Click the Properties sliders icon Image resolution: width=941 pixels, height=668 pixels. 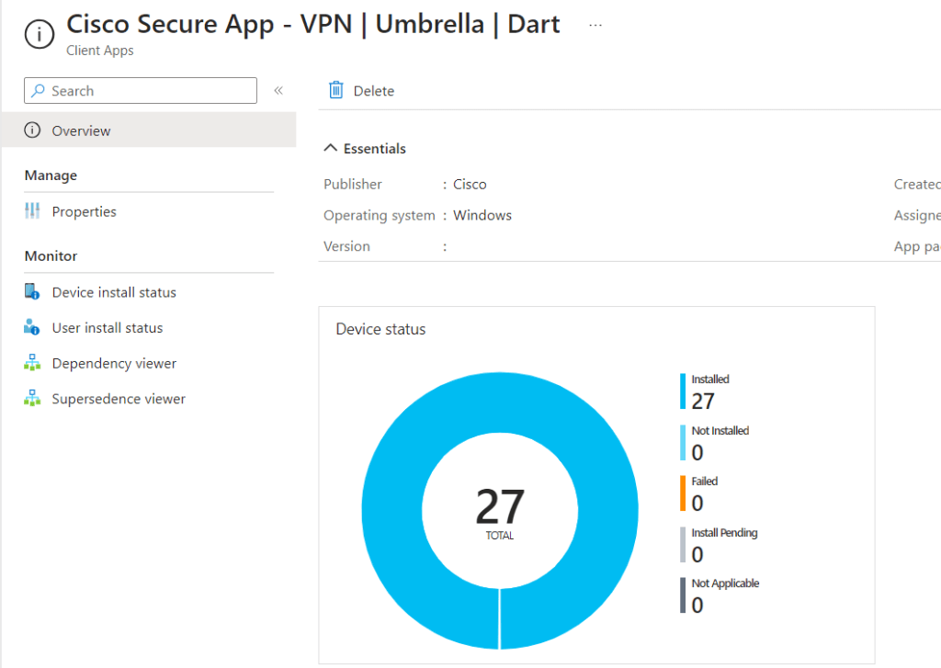32,210
